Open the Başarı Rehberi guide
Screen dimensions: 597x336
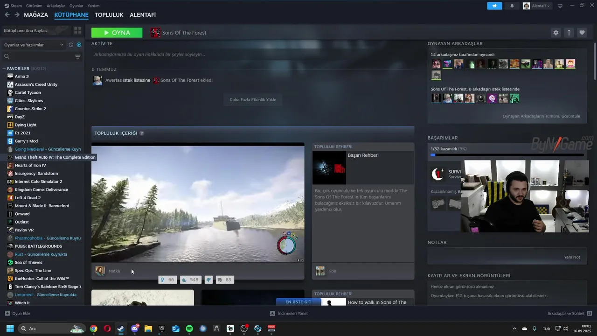click(x=363, y=155)
